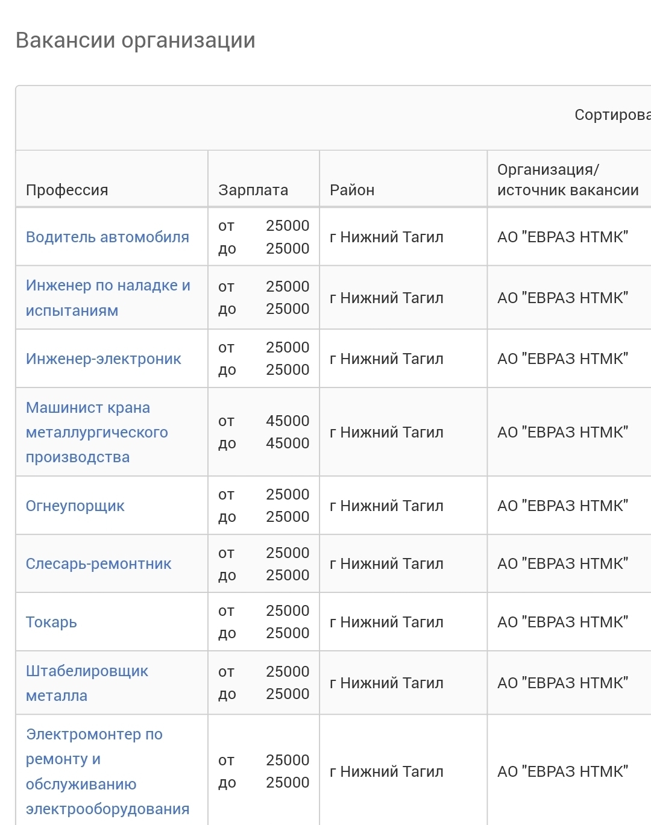The height and width of the screenshot is (825, 651).
Task: Click the Район column header
Action: click(x=352, y=190)
